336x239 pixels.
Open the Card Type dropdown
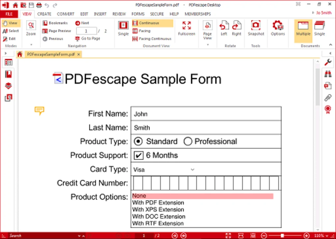pos(192,169)
